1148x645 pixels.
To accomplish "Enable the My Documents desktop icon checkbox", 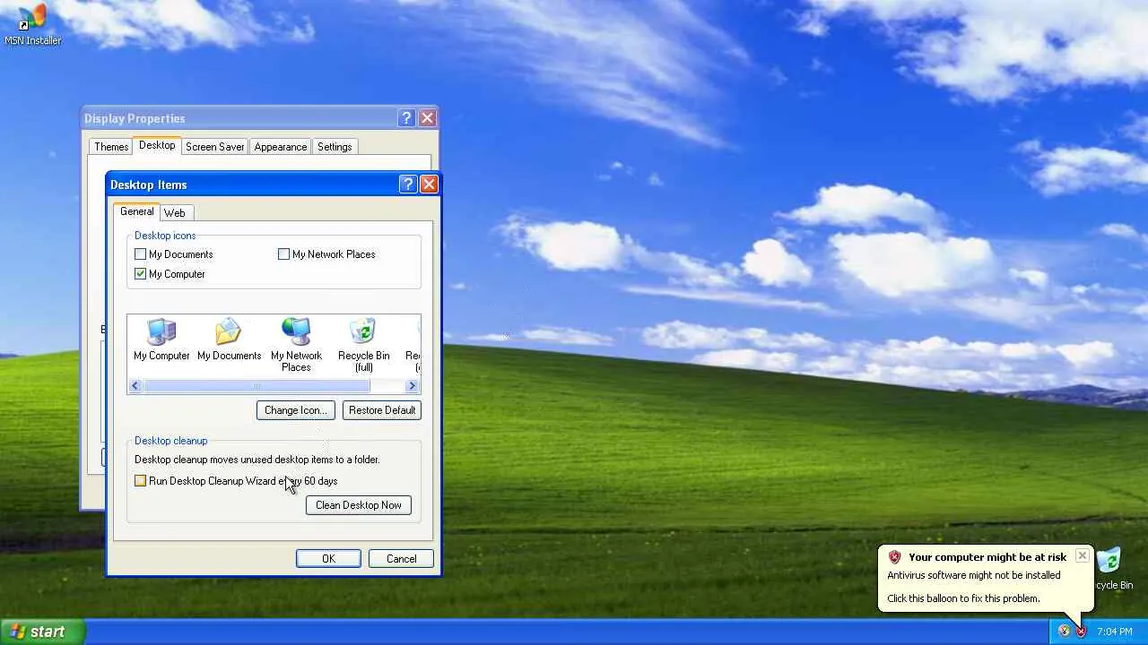I will [x=140, y=254].
